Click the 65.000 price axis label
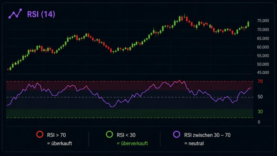277x156 pixels. click(263, 38)
